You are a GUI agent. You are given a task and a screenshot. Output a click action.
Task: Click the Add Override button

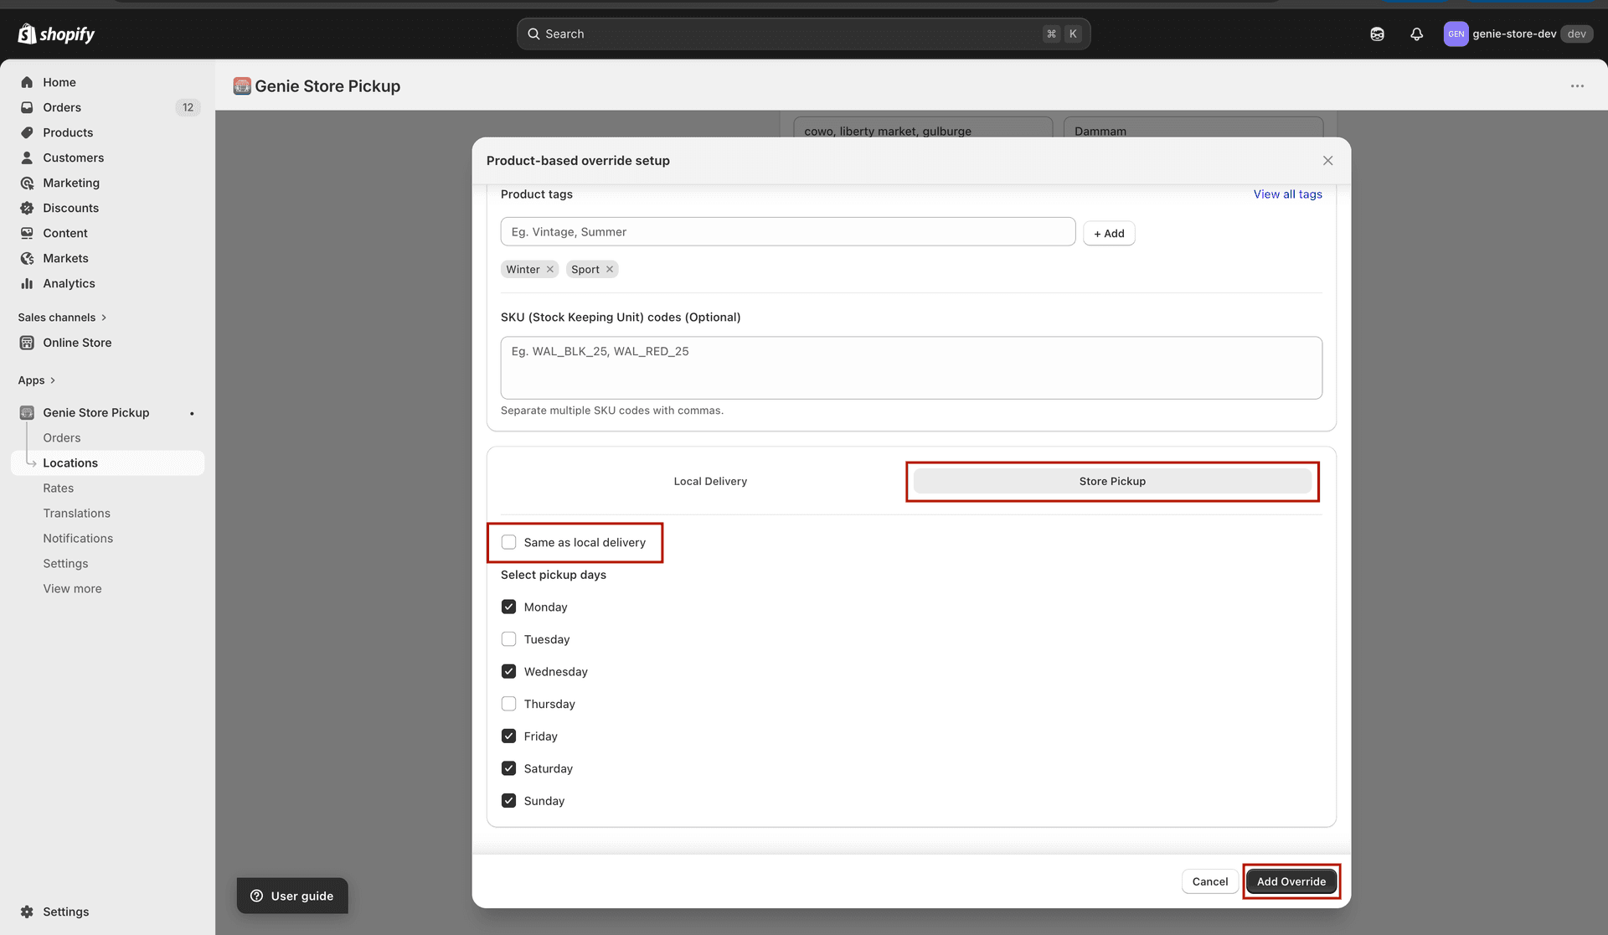point(1291,881)
